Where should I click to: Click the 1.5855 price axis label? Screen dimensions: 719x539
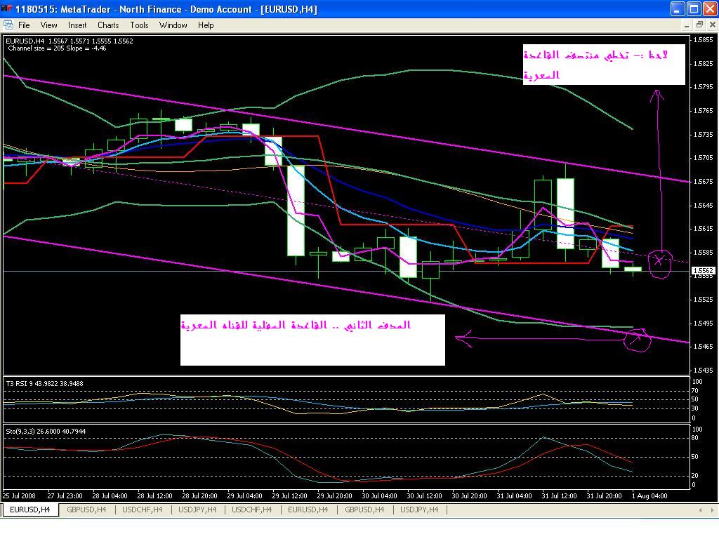pos(704,40)
